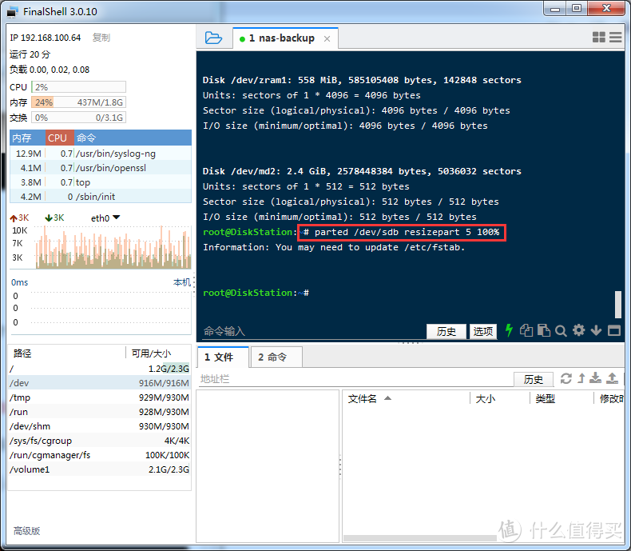631x551 pixels.
Task: Sort files by 类型 column header
Action: tap(562, 399)
